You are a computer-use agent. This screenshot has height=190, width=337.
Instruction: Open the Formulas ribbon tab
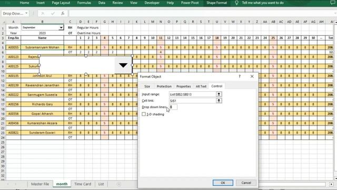[x=84, y=3]
